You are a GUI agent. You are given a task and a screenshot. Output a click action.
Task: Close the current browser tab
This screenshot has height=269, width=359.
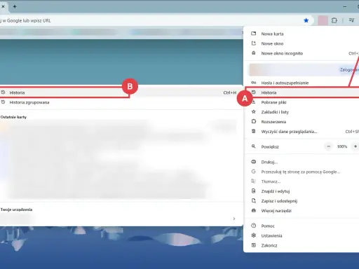click(3, 6)
